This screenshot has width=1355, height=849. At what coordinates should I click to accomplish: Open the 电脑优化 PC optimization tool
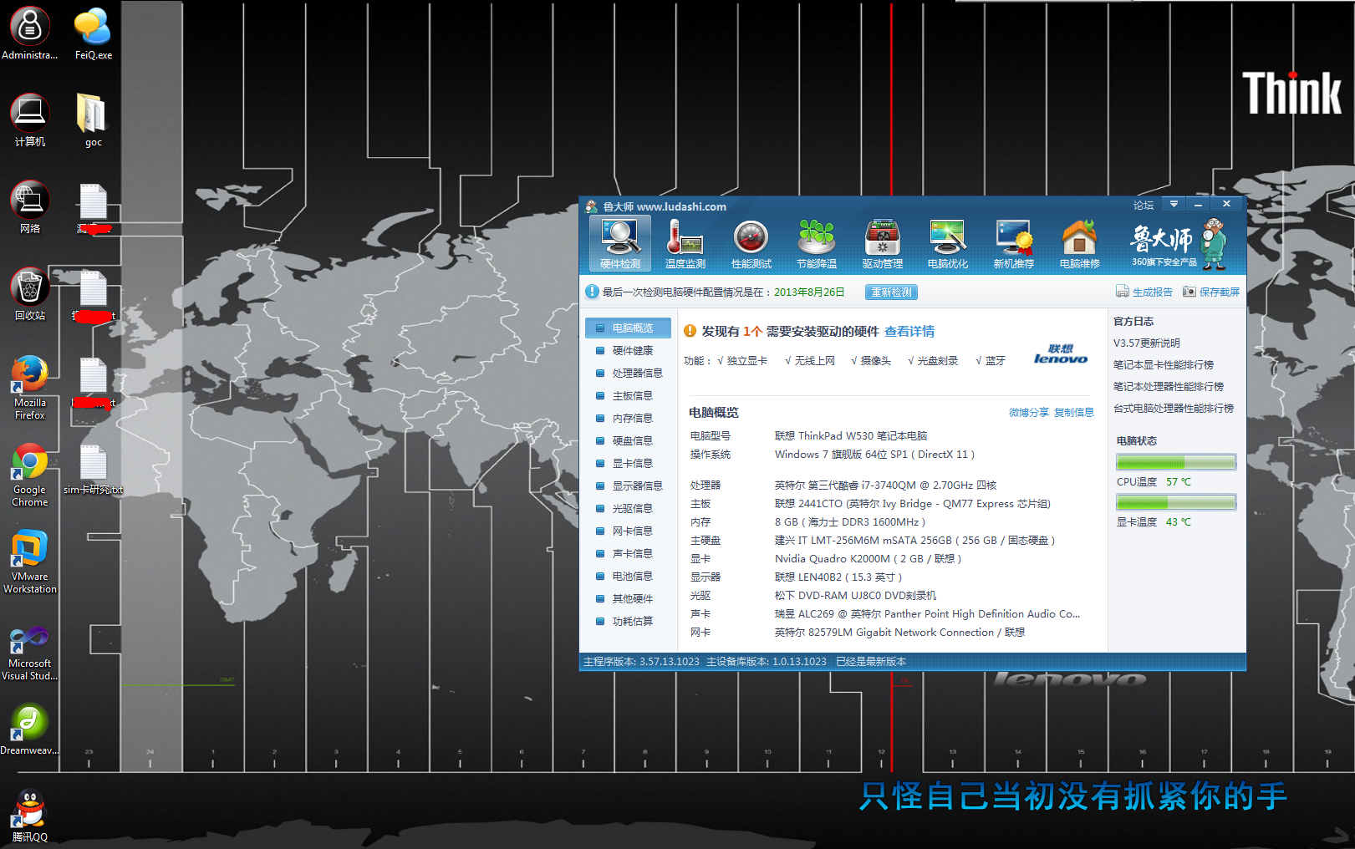[947, 243]
